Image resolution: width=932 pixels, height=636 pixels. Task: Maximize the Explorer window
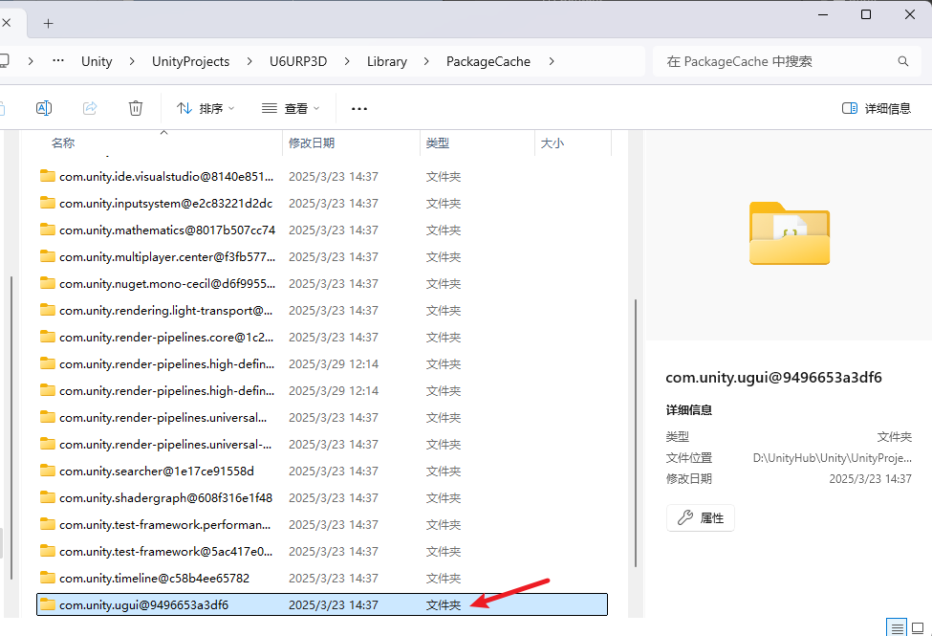point(866,14)
